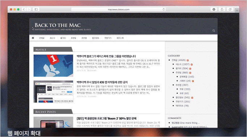Click the CATEGORY sidebar heading
Image resolution: width=247 pixels, height=137 pixels.
(174, 56)
